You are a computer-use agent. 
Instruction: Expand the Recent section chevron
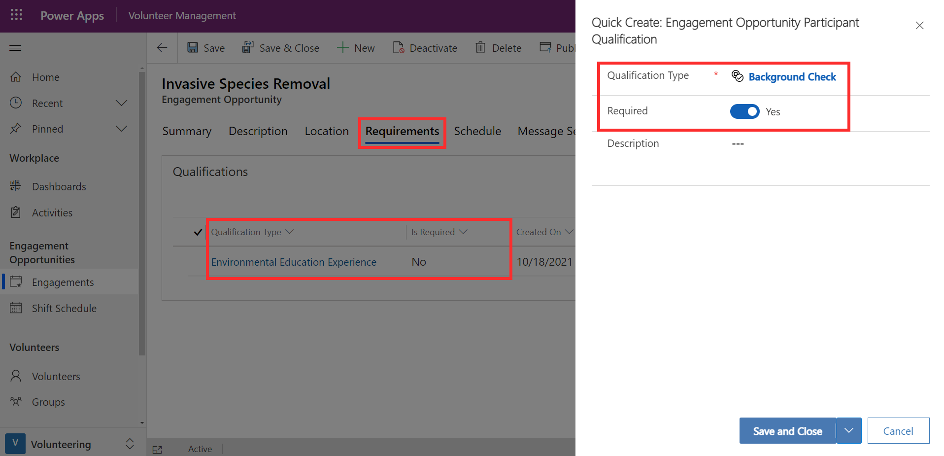[121, 103]
